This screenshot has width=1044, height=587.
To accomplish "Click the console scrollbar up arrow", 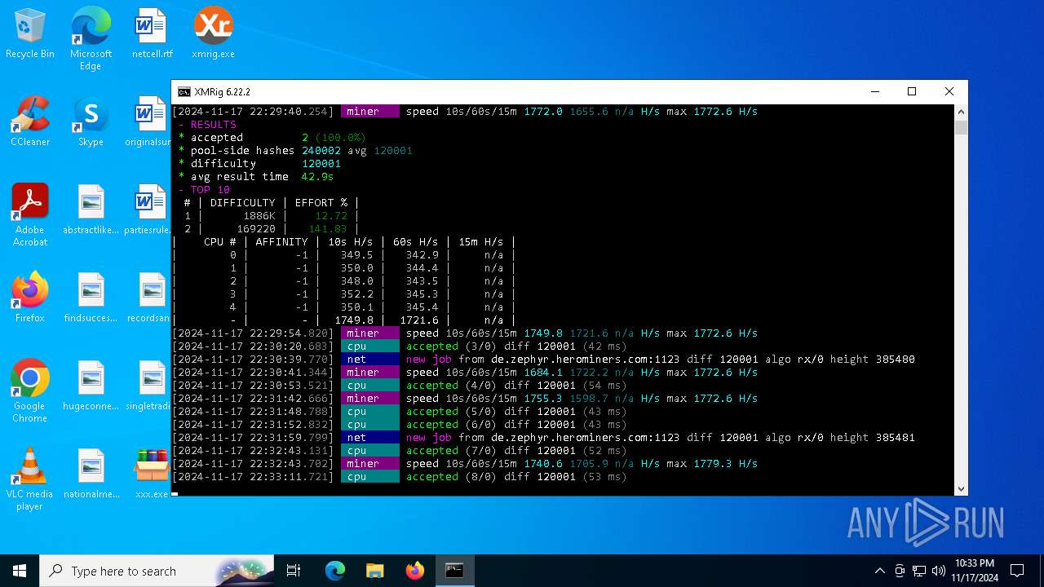I will click(x=961, y=112).
